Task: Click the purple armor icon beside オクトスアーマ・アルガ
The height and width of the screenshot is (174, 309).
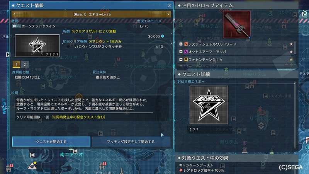Action: pos(186,52)
